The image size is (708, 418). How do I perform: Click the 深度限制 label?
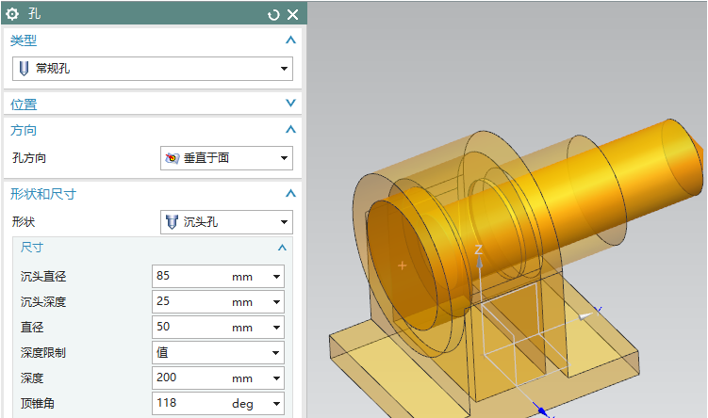pos(43,353)
